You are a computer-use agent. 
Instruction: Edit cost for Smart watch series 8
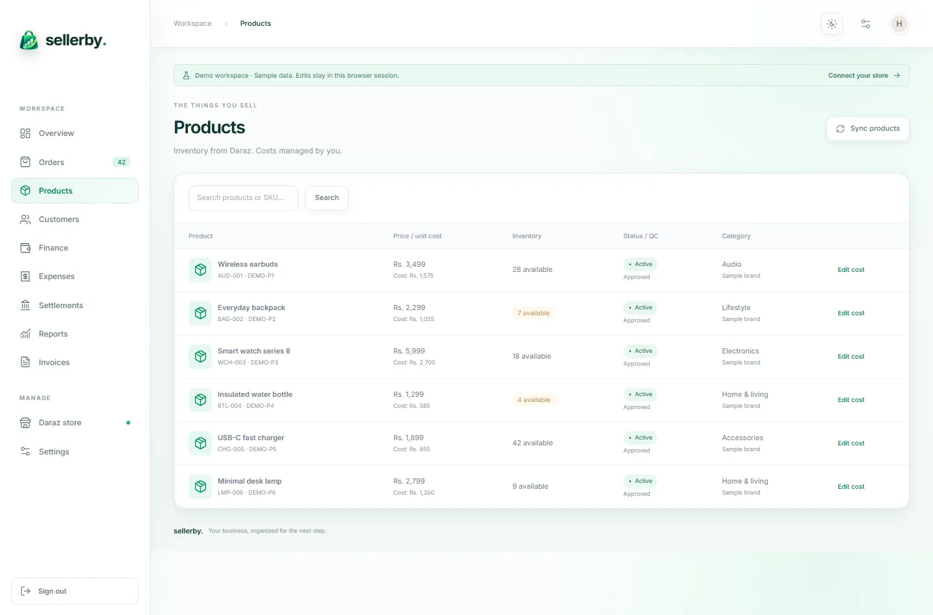click(851, 357)
